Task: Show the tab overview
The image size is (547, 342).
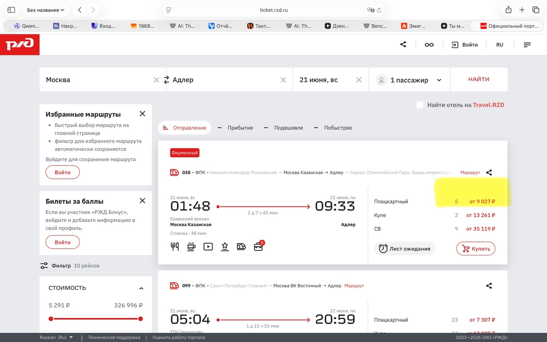Action: 536,10
